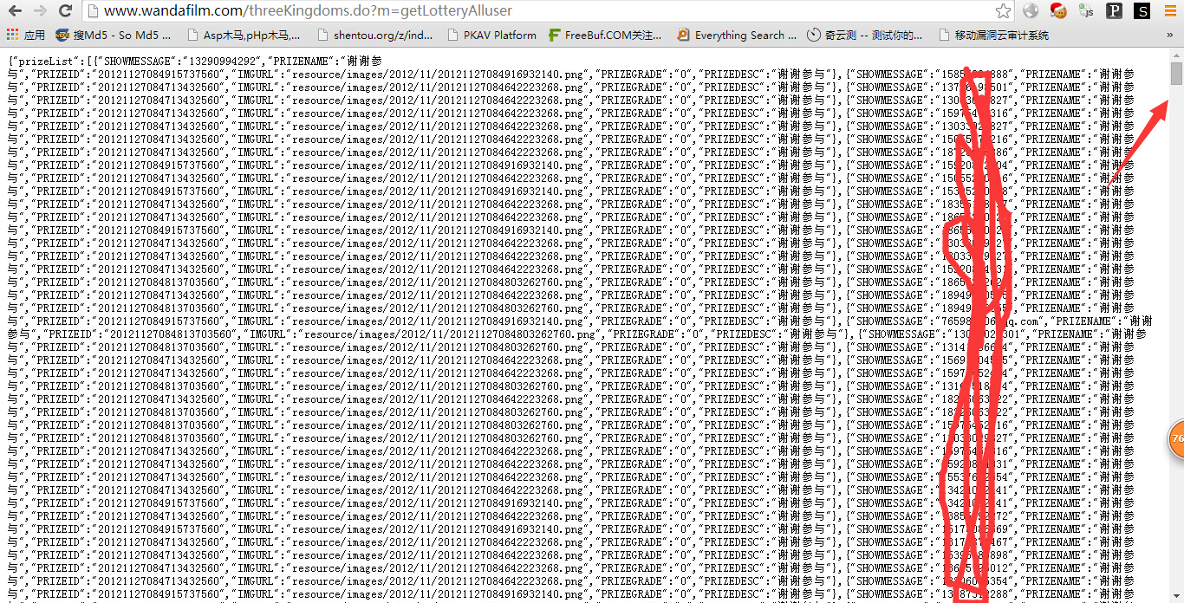Open the Chrome hamburger menu
Screen dimensions: 1184x603
pyautogui.click(x=1170, y=11)
